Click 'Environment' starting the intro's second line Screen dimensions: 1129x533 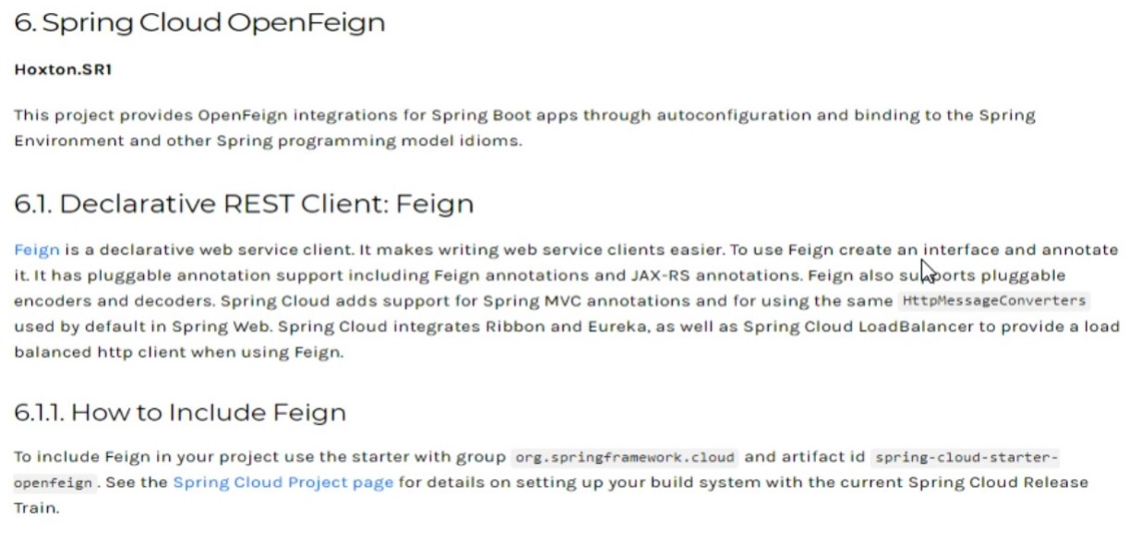(61, 141)
